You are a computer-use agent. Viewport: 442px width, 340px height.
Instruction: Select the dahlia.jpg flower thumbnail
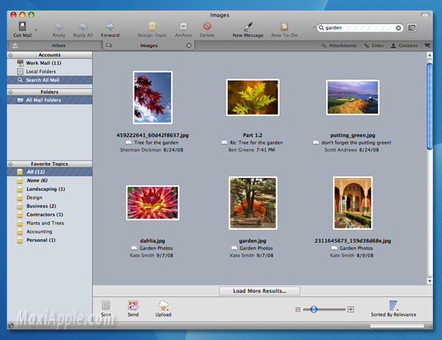[x=152, y=203]
